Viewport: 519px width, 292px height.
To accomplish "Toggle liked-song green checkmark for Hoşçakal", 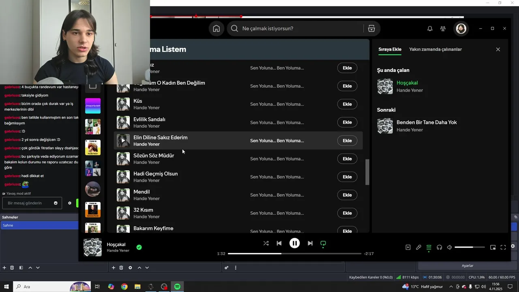I will pos(139,247).
